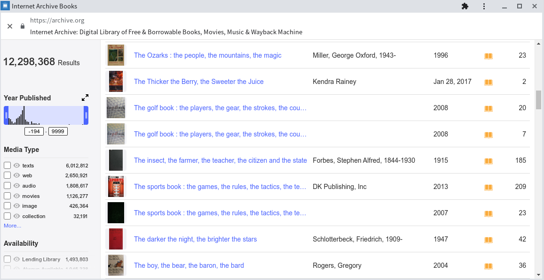Check the image media type checkbox
The height and width of the screenshot is (280, 544).
tap(7, 206)
